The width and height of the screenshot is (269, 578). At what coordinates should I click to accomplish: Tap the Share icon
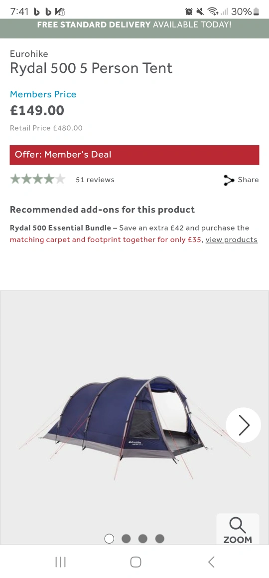pos(229,180)
